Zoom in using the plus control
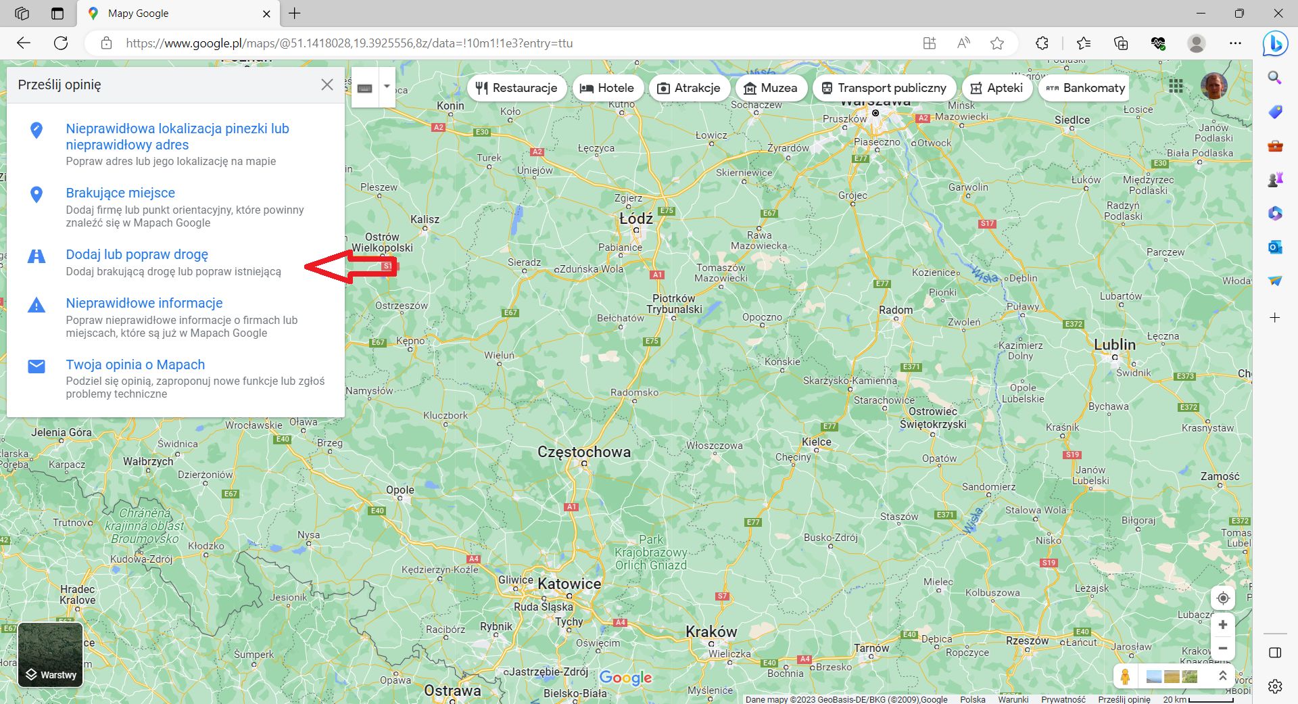This screenshot has width=1298, height=704. [1222, 624]
